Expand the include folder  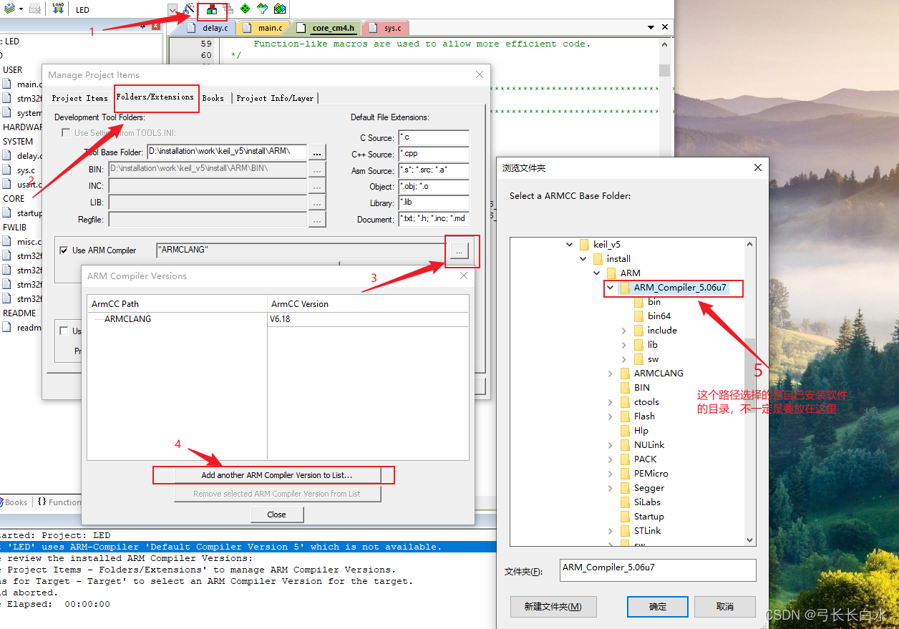coord(623,331)
